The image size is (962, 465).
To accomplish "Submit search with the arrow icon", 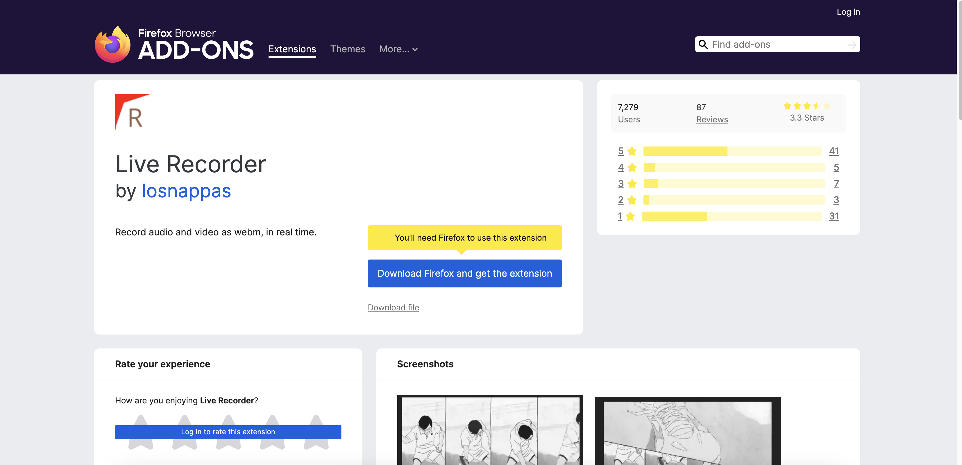I will point(852,45).
